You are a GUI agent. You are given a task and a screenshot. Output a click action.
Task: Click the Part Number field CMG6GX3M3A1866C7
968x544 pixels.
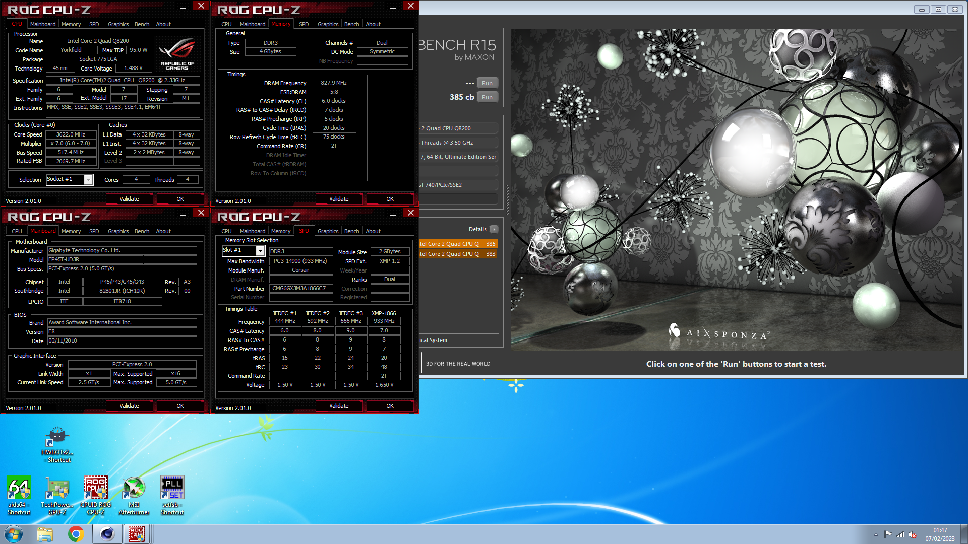point(300,288)
